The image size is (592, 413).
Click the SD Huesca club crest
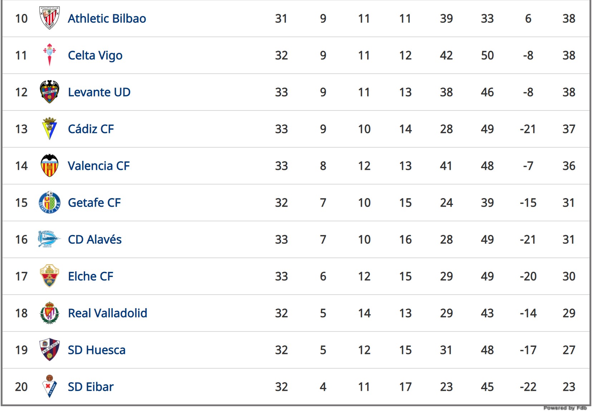[49, 349]
